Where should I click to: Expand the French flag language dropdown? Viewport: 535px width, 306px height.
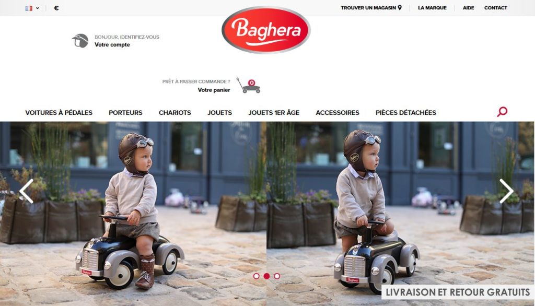(x=32, y=8)
